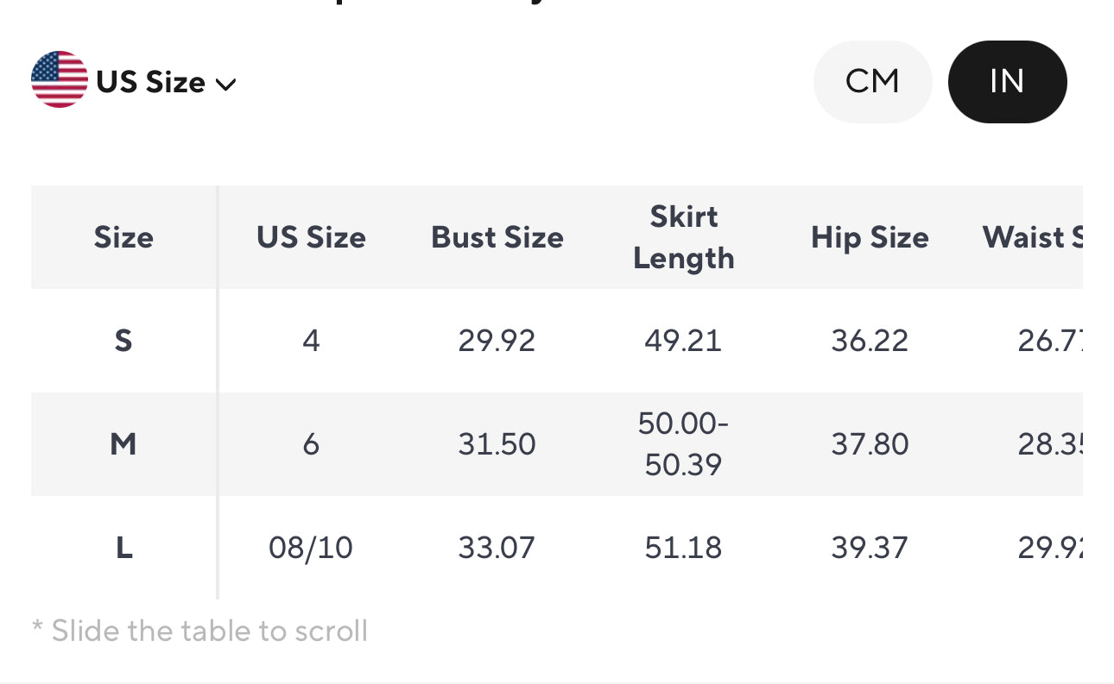Image resolution: width=1114 pixels, height=684 pixels.
Task: Click the Slide the table to scroll hint
Action: (x=199, y=631)
